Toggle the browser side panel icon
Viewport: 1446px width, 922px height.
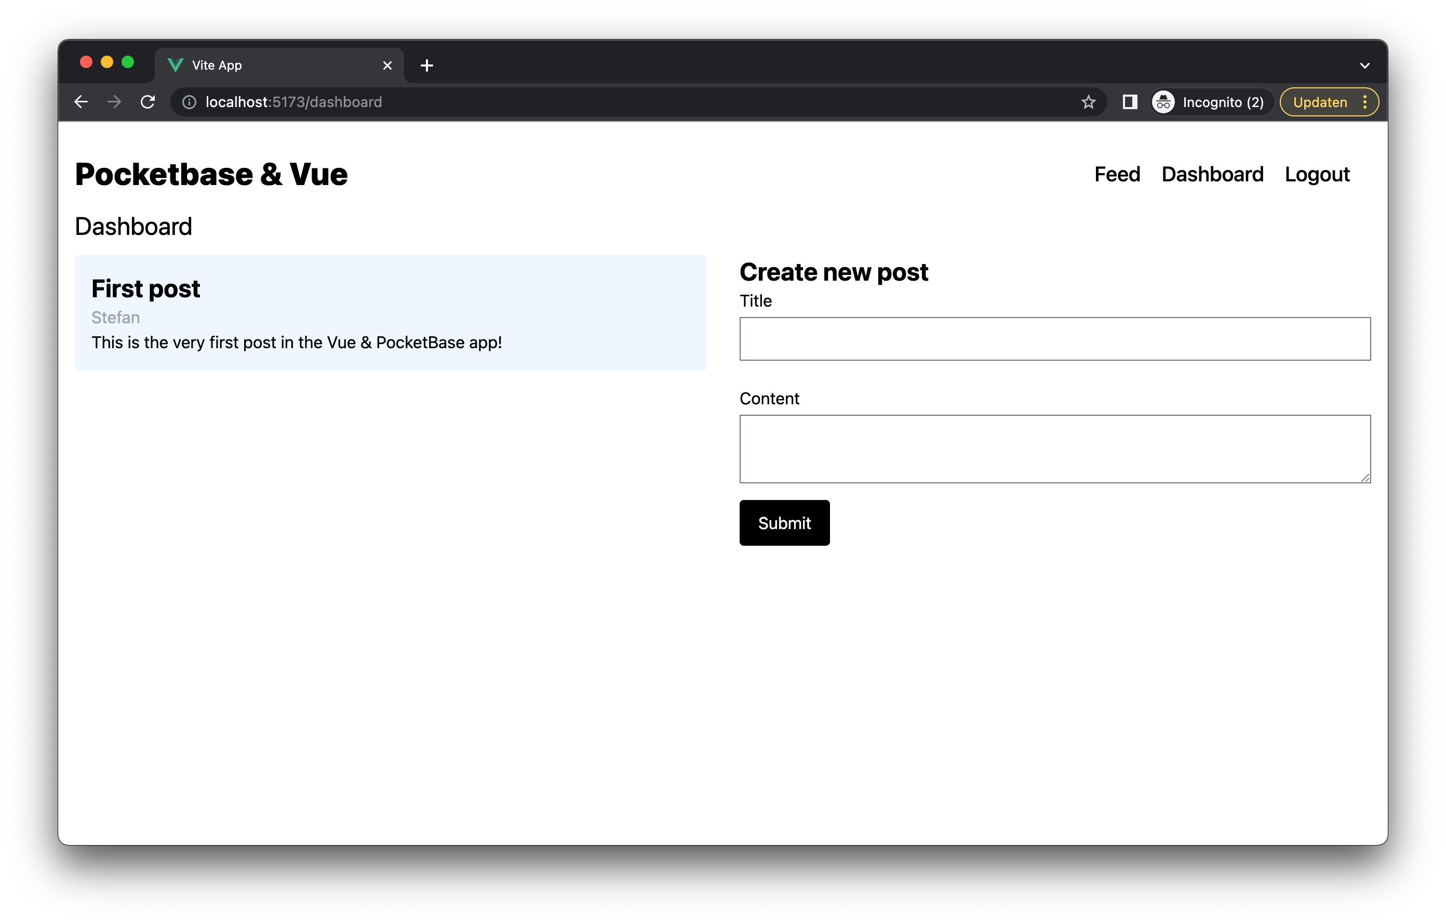point(1130,102)
